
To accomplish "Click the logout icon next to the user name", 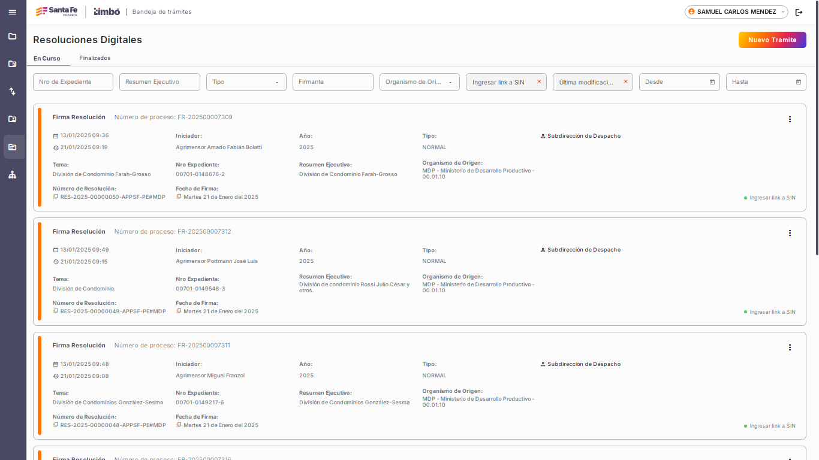I will pos(799,12).
